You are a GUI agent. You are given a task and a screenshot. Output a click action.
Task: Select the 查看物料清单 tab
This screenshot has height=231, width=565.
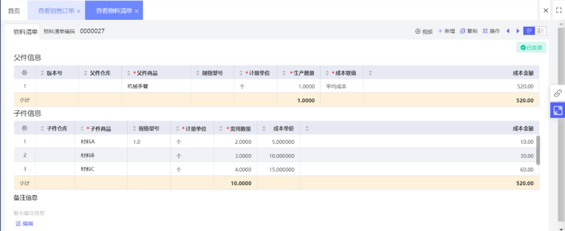pyautogui.click(x=114, y=11)
